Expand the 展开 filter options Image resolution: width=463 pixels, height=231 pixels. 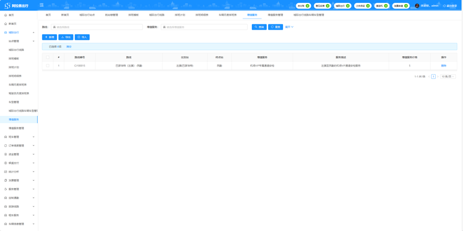coord(289,27)
